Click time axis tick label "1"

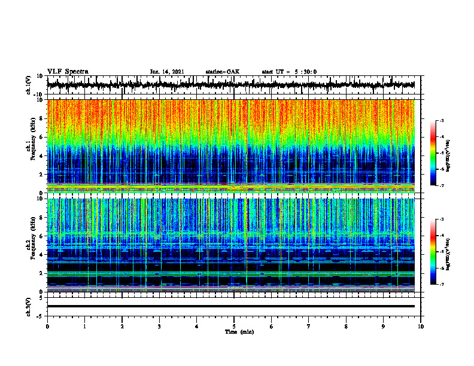click(84, 327)
